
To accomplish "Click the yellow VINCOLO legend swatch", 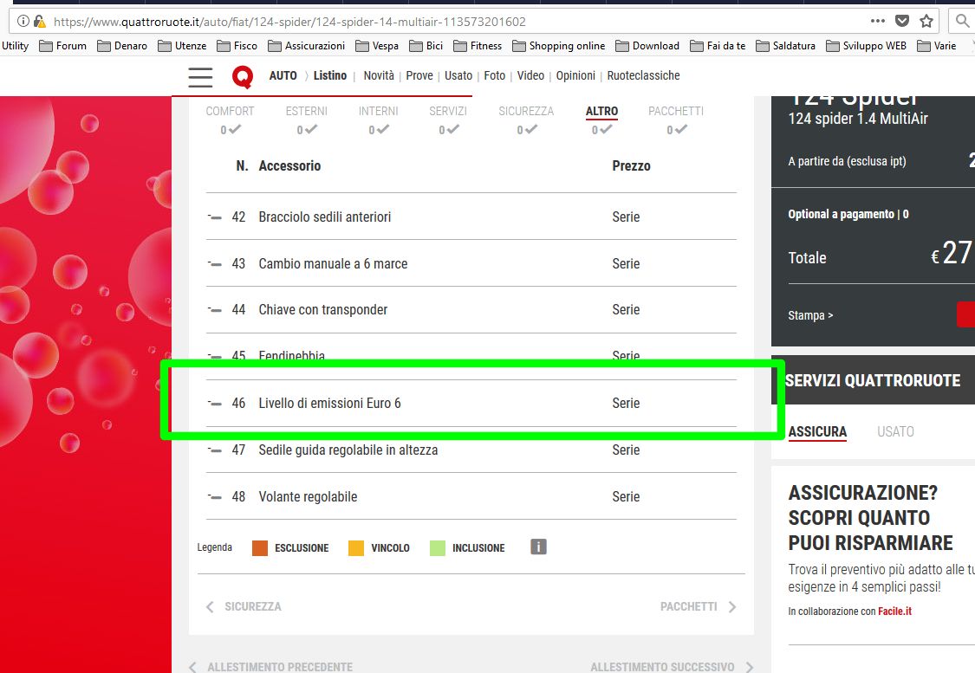I will point(356,547).
